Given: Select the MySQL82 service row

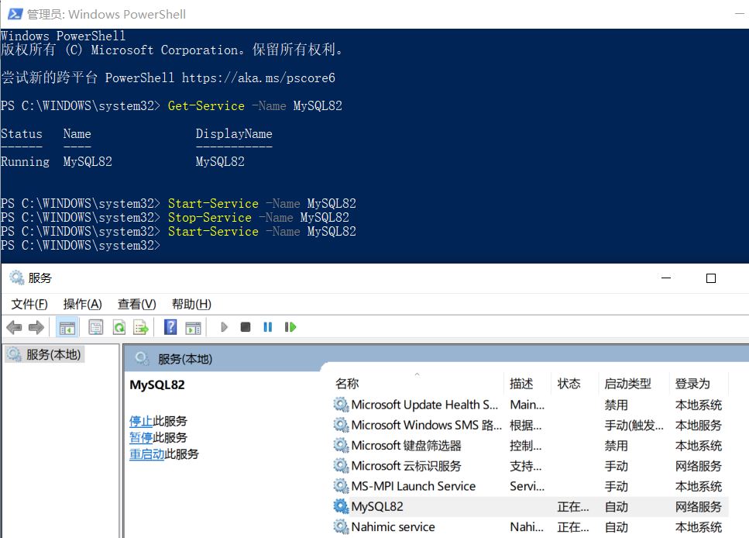Looking at the screenshot, I should 531,506.
